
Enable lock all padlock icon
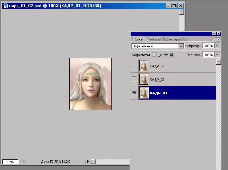tap(172, 55)
